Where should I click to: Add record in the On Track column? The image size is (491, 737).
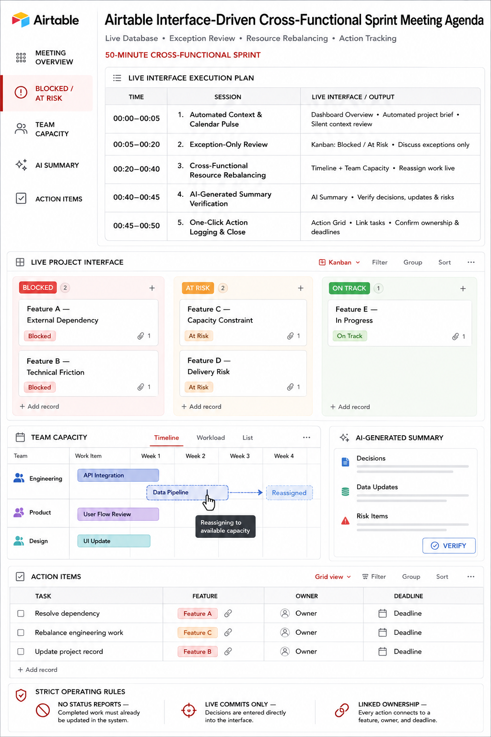(350, 407)
